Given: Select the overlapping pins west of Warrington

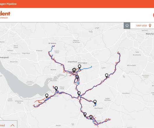Looking at the screenshot, I should (74, 70).
